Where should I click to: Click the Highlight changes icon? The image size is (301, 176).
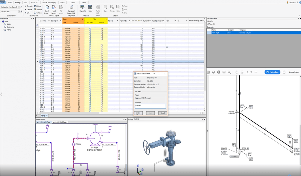(83, 7)
